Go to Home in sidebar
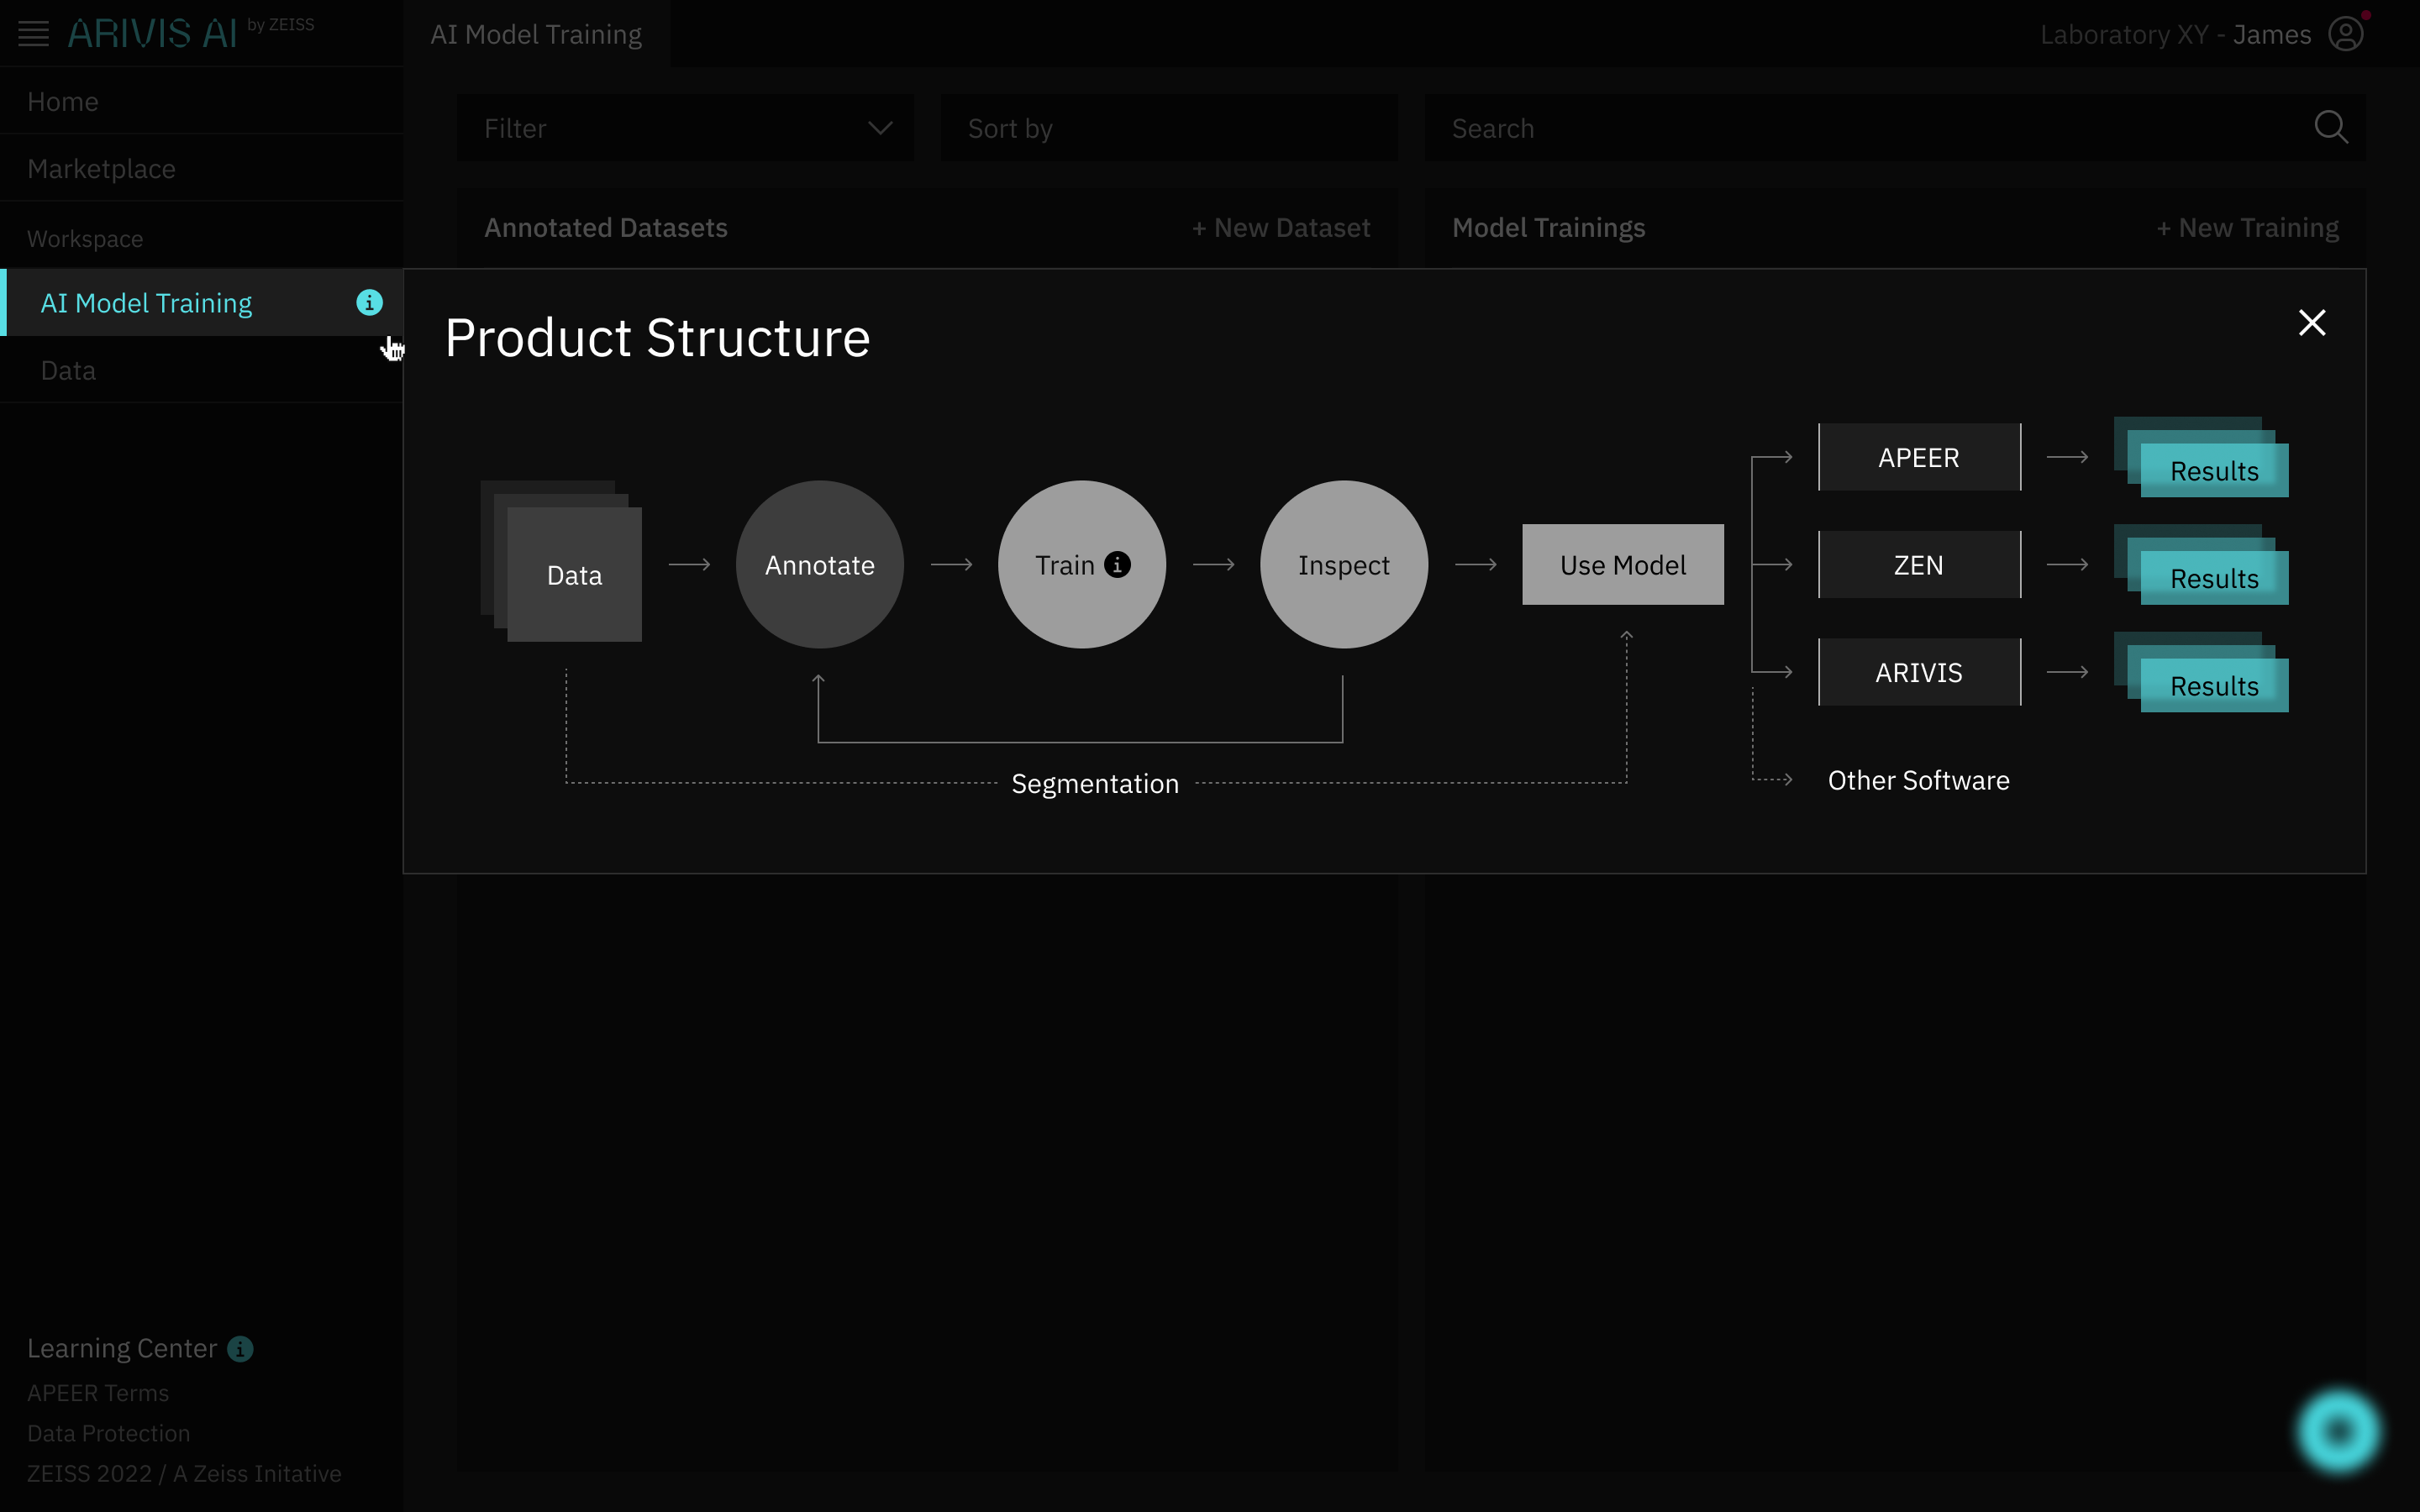The width and height of the screenshot is (2420, 1512). [x=202, y=101]
